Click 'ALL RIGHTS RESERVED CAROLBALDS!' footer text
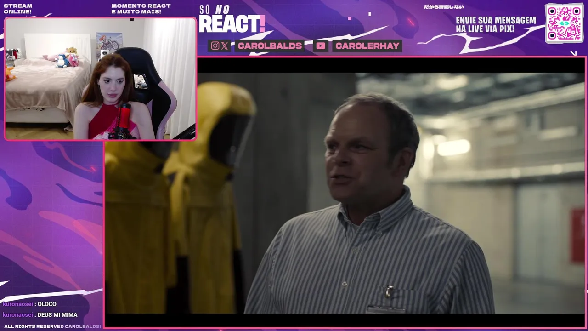Image resolution: width=588 pixels, height=331 pixels. (52, 326)
